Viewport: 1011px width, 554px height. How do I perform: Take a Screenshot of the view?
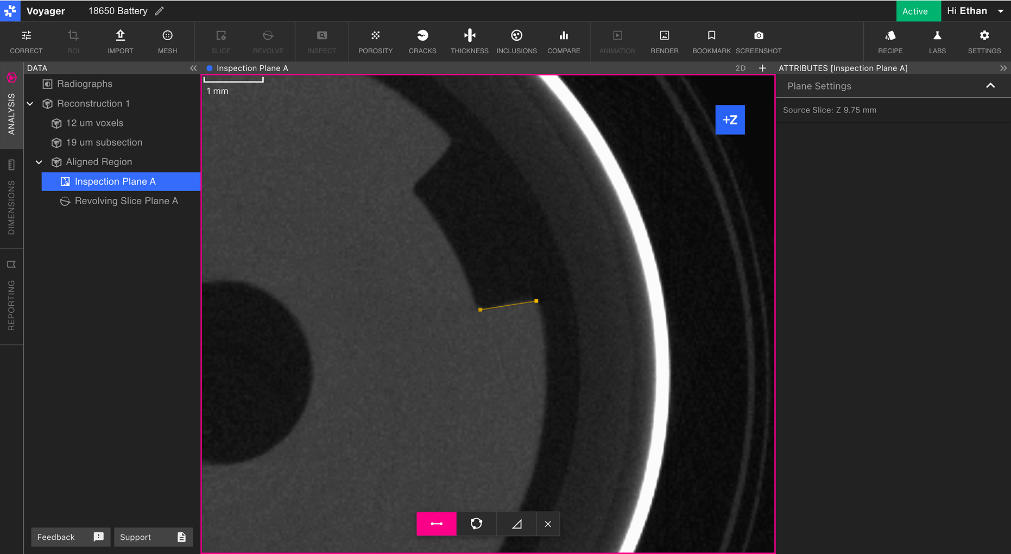759,42
